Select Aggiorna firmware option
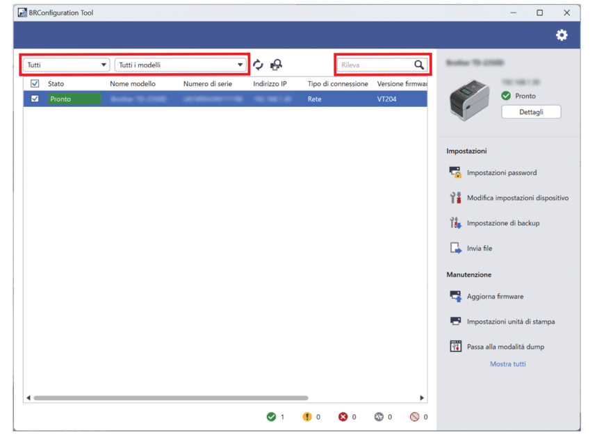 click(495, 296)
